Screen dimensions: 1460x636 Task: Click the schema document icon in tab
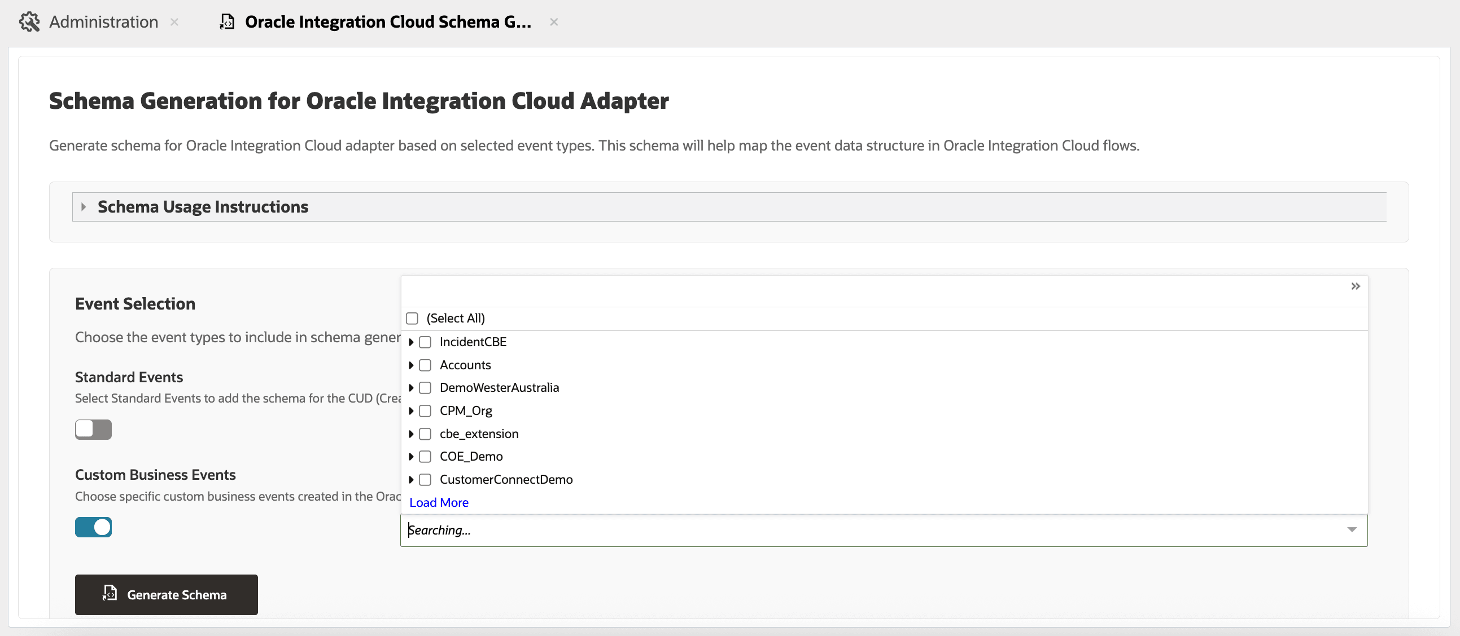click(228, 22)
